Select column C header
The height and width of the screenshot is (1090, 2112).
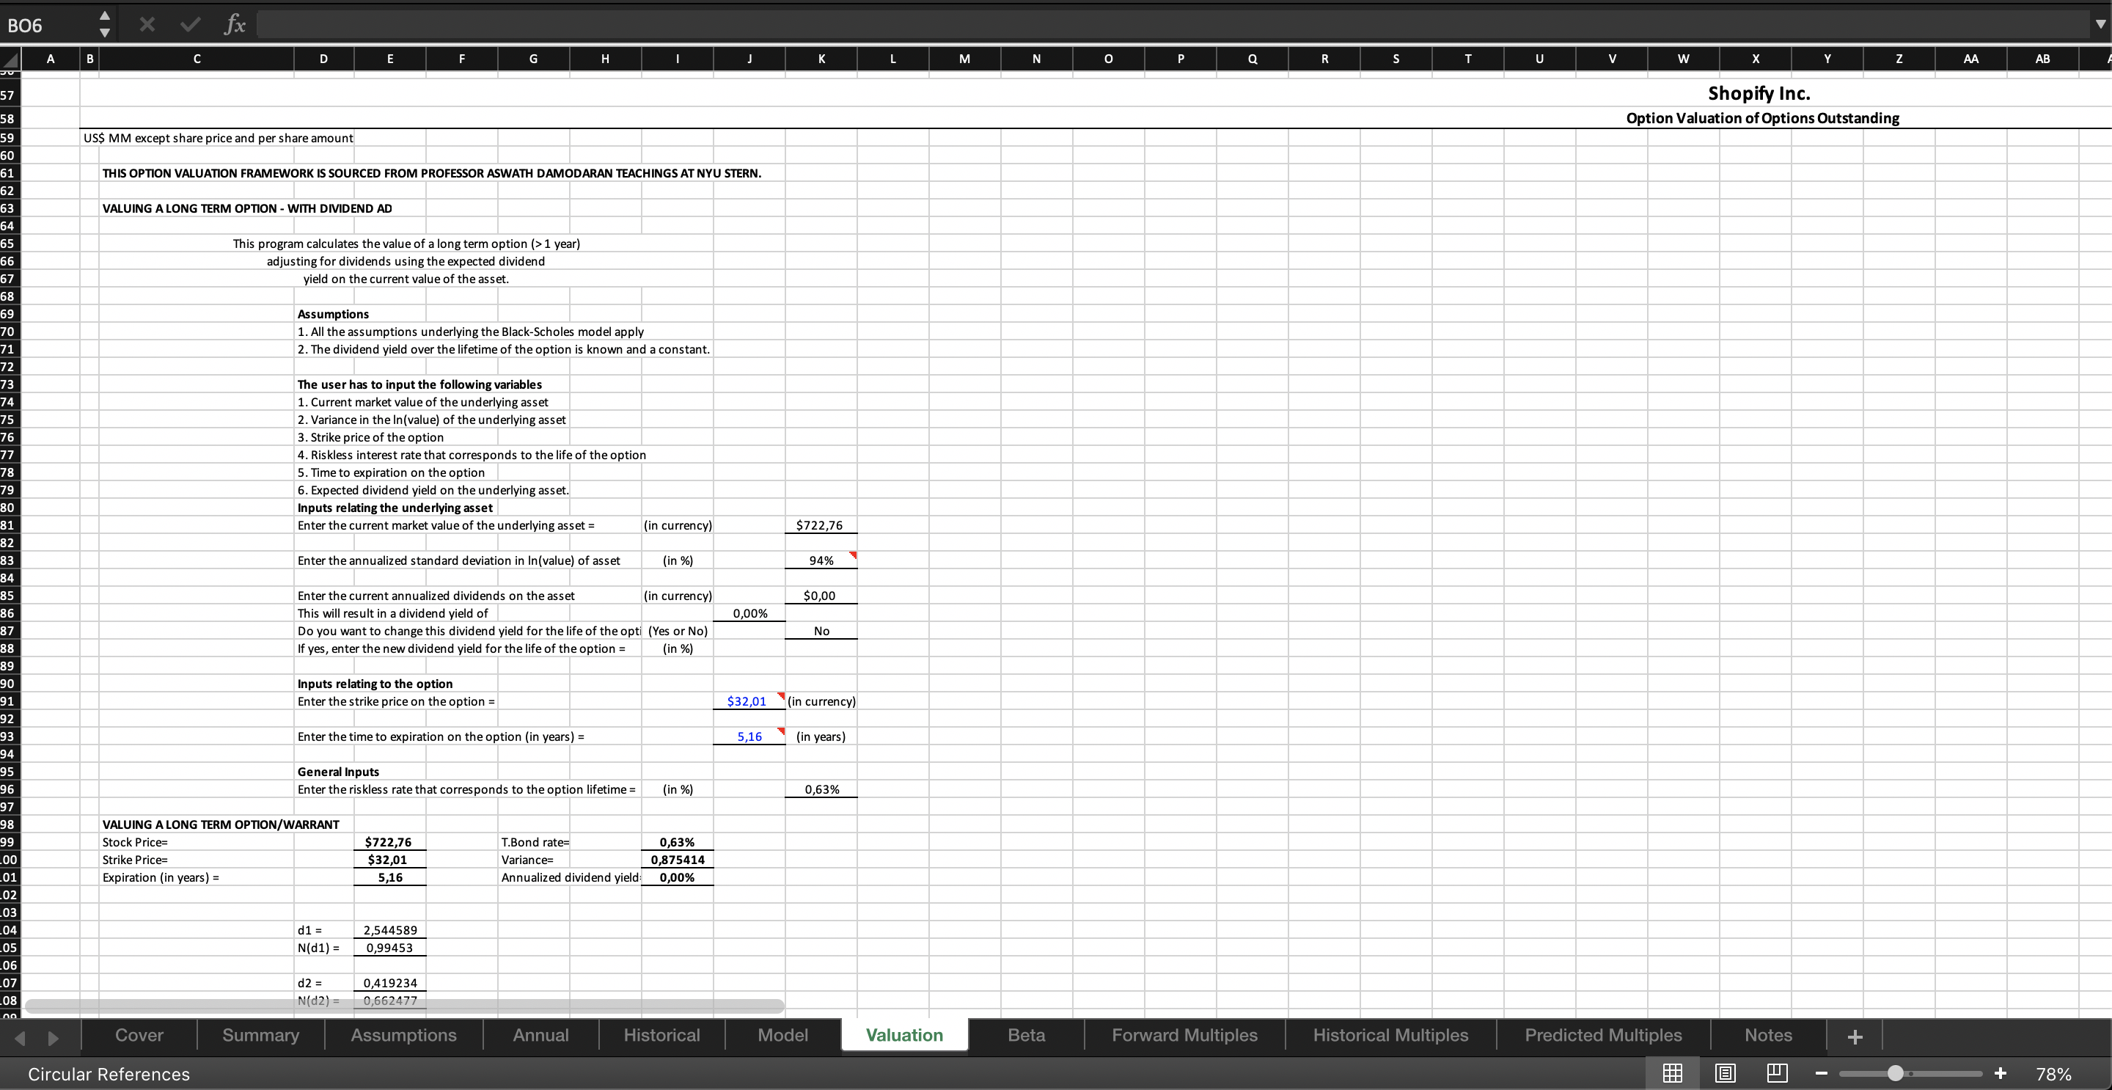(197, 58)
